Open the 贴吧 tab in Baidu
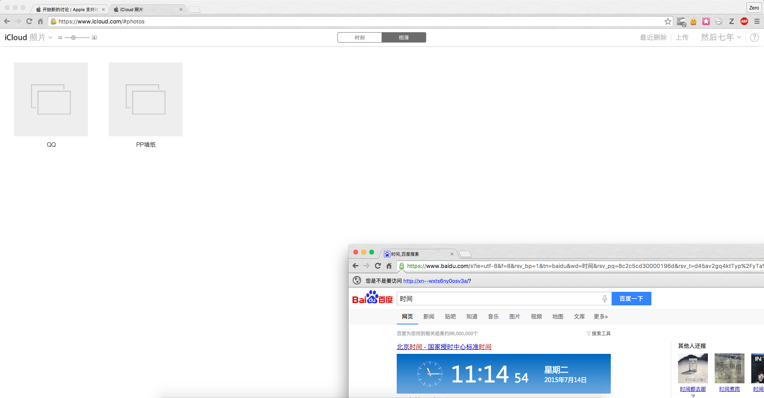This screenshot has width=764, height=398. click(x=450, y=316)
